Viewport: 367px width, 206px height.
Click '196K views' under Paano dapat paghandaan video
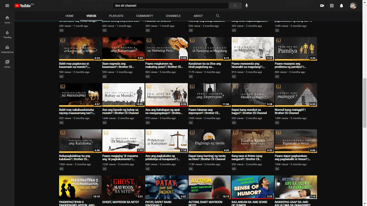pos(281,164)
